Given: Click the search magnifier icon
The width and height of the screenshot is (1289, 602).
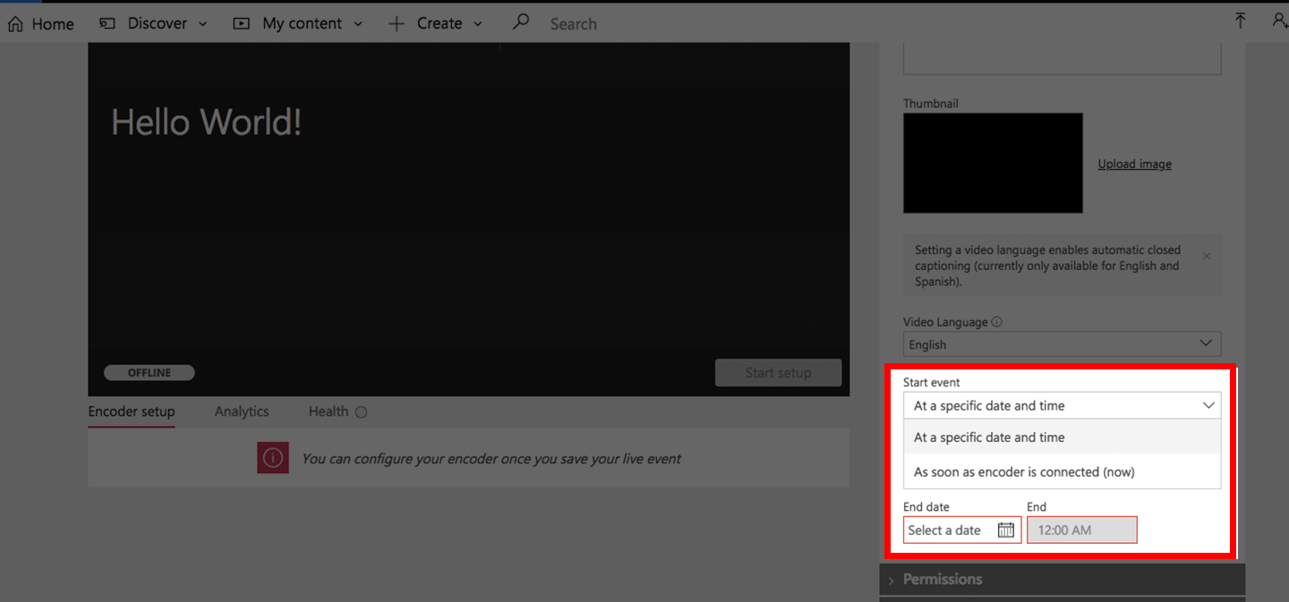Looking at the screenshot, I should (x=520, y=22).
